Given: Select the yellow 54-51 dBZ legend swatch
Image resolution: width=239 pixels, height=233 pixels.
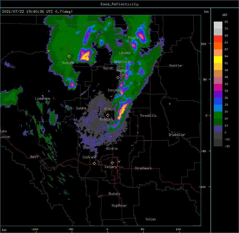Looking at the screenshot, I should click(x=218, y=60).
